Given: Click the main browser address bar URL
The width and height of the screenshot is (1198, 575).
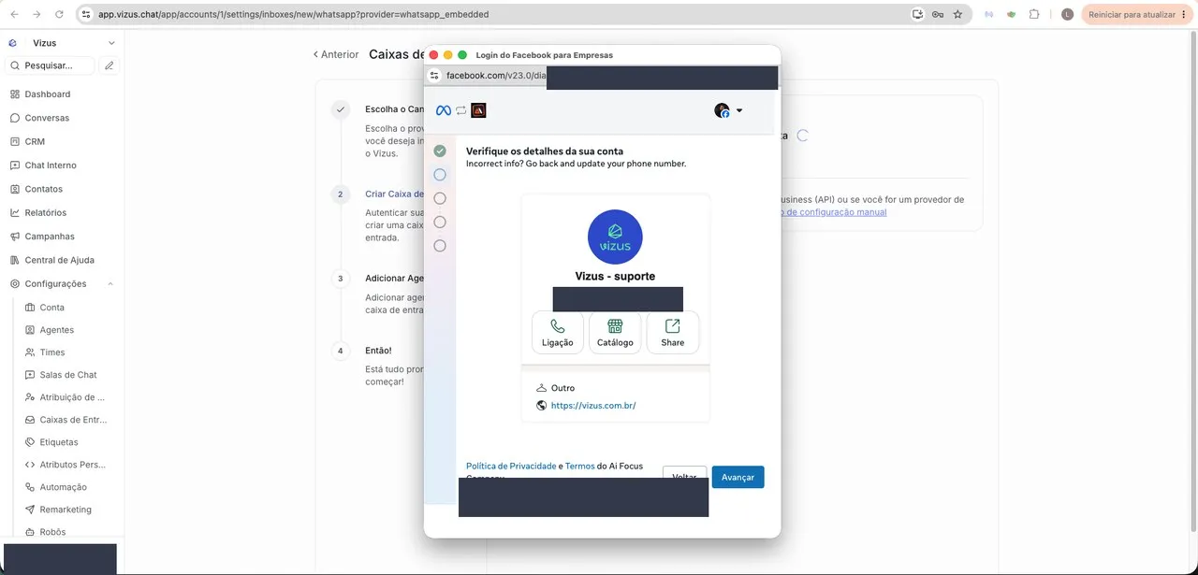Looking at the screenshot, I should pos(293,14).
